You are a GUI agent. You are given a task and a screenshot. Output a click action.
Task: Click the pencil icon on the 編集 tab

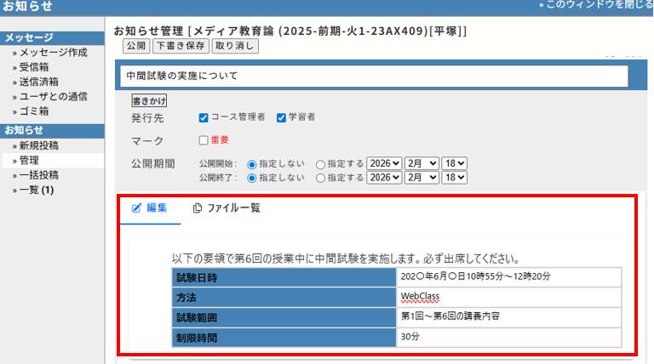point(136,208)
